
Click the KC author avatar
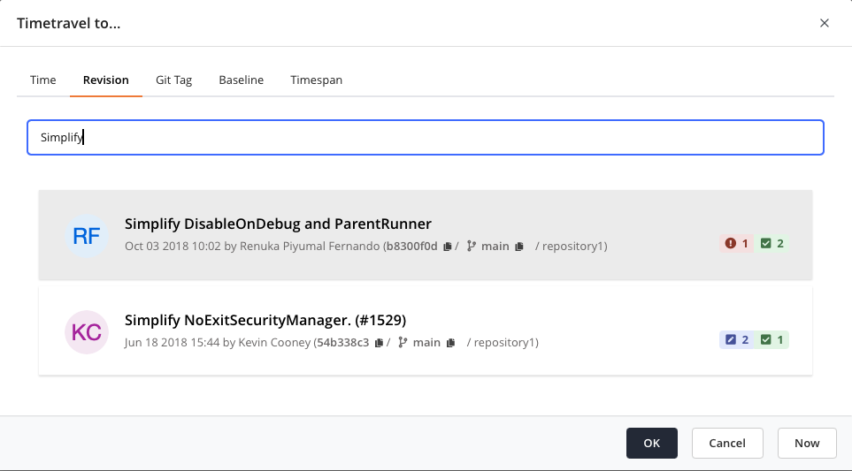[x=87, y=332]
